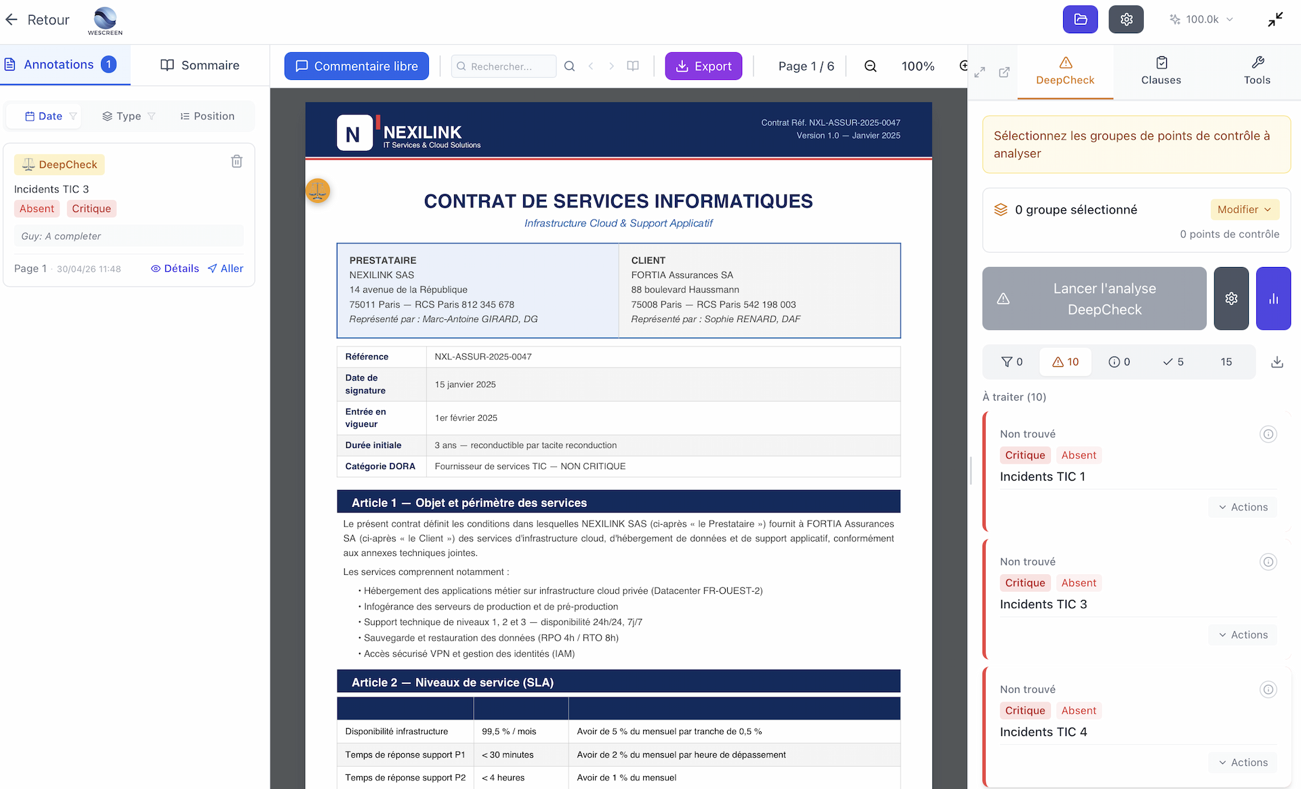
Task: Open the 100.0k credits dropdown
Action: [1201, 20]
